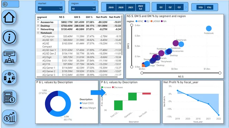Select the AQ BZ Gen Y row
The height and width of the screenshot is (128, 229).
(x=79, y=50)
